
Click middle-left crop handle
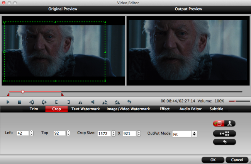pos(4,51)
